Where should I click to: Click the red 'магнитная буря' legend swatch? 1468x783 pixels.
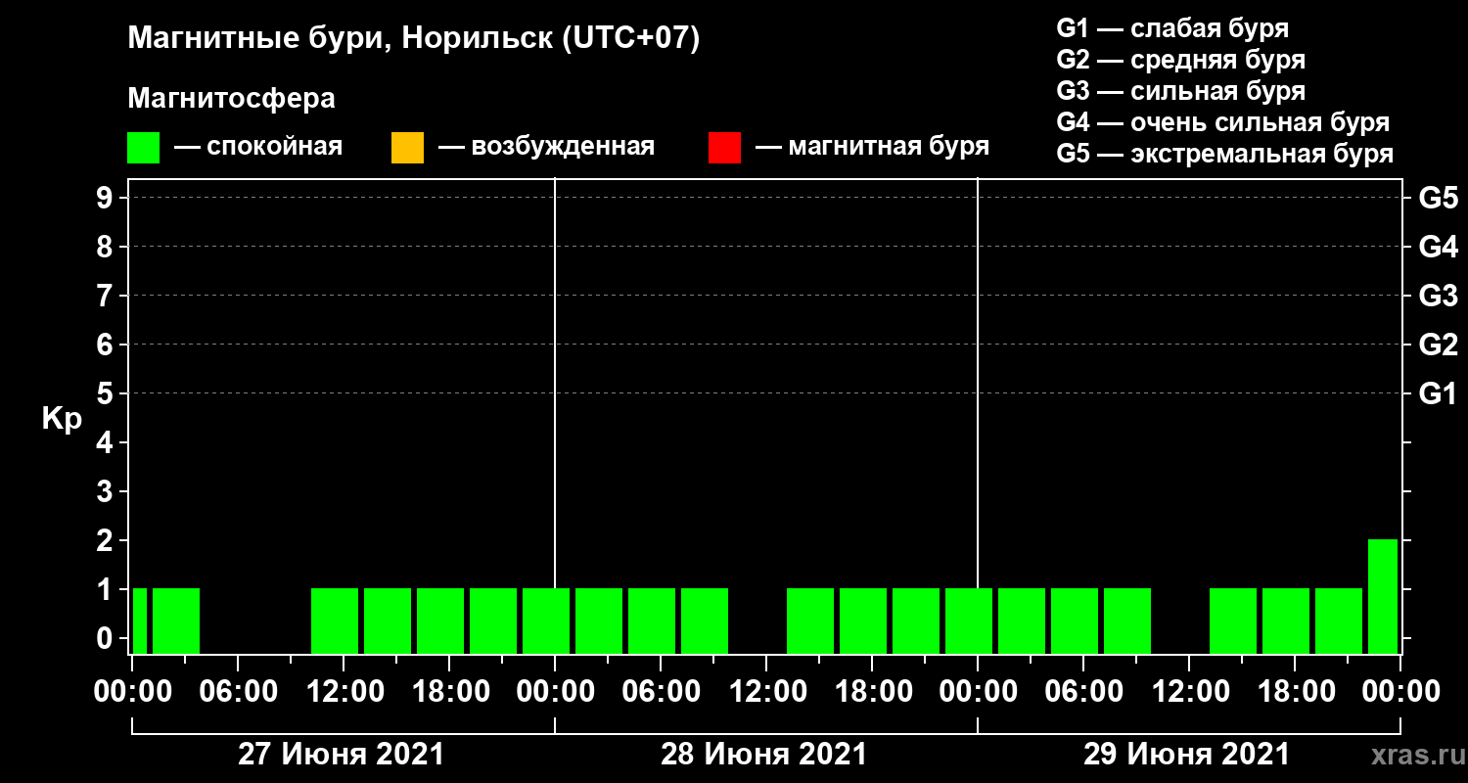(x=724, y=148)
